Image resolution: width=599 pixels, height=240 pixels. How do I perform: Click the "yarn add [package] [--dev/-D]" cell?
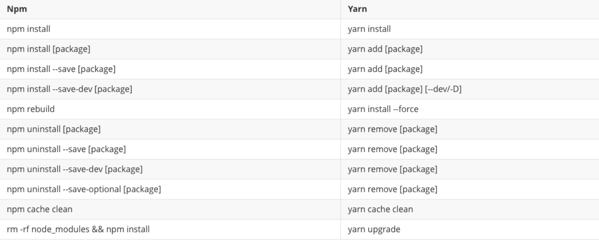click(x=405, y=89)
